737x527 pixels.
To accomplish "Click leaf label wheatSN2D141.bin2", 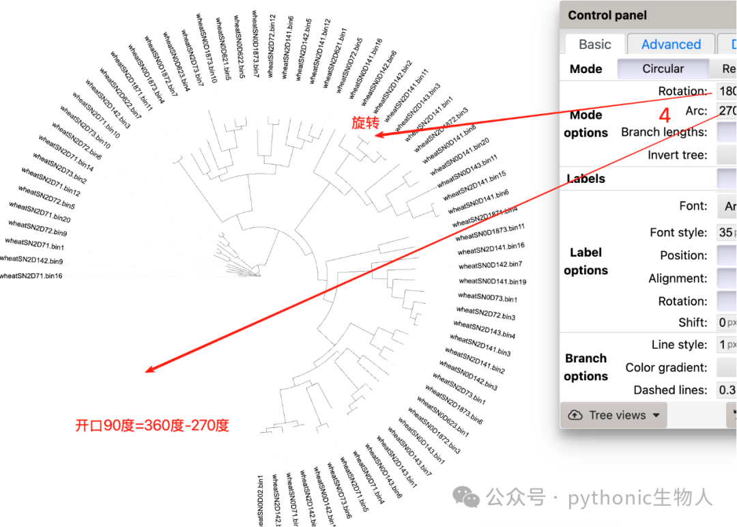I will click(475, 360).
